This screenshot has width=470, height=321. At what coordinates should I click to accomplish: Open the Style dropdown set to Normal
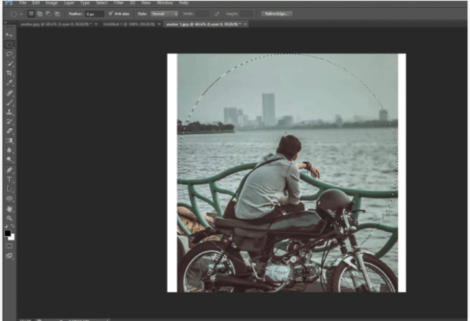pos(164,14)
